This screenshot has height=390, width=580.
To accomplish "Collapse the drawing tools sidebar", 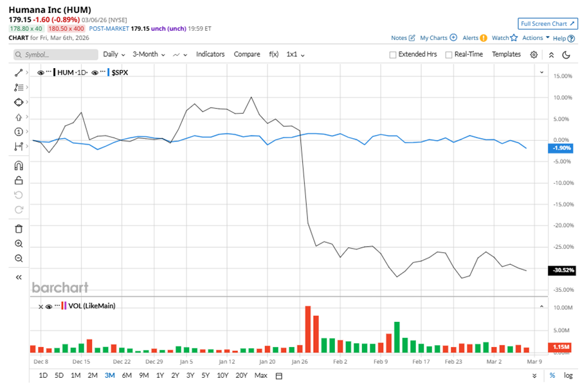I will point(19,278).
